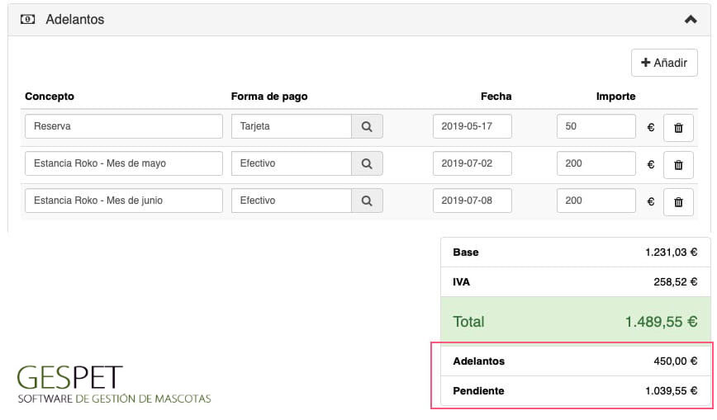Change the date 2019-07-08
Viewport: 717px width, 420px height.
[472, 201]
